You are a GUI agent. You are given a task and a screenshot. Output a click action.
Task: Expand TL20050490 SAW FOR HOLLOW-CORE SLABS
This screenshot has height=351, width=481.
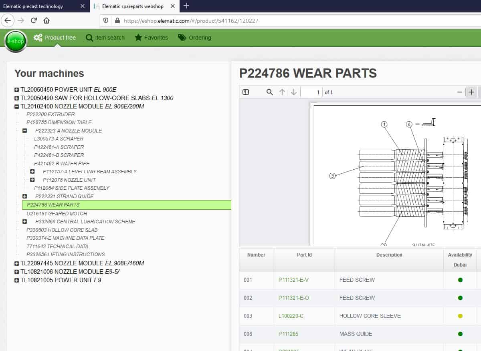point(17,98)
